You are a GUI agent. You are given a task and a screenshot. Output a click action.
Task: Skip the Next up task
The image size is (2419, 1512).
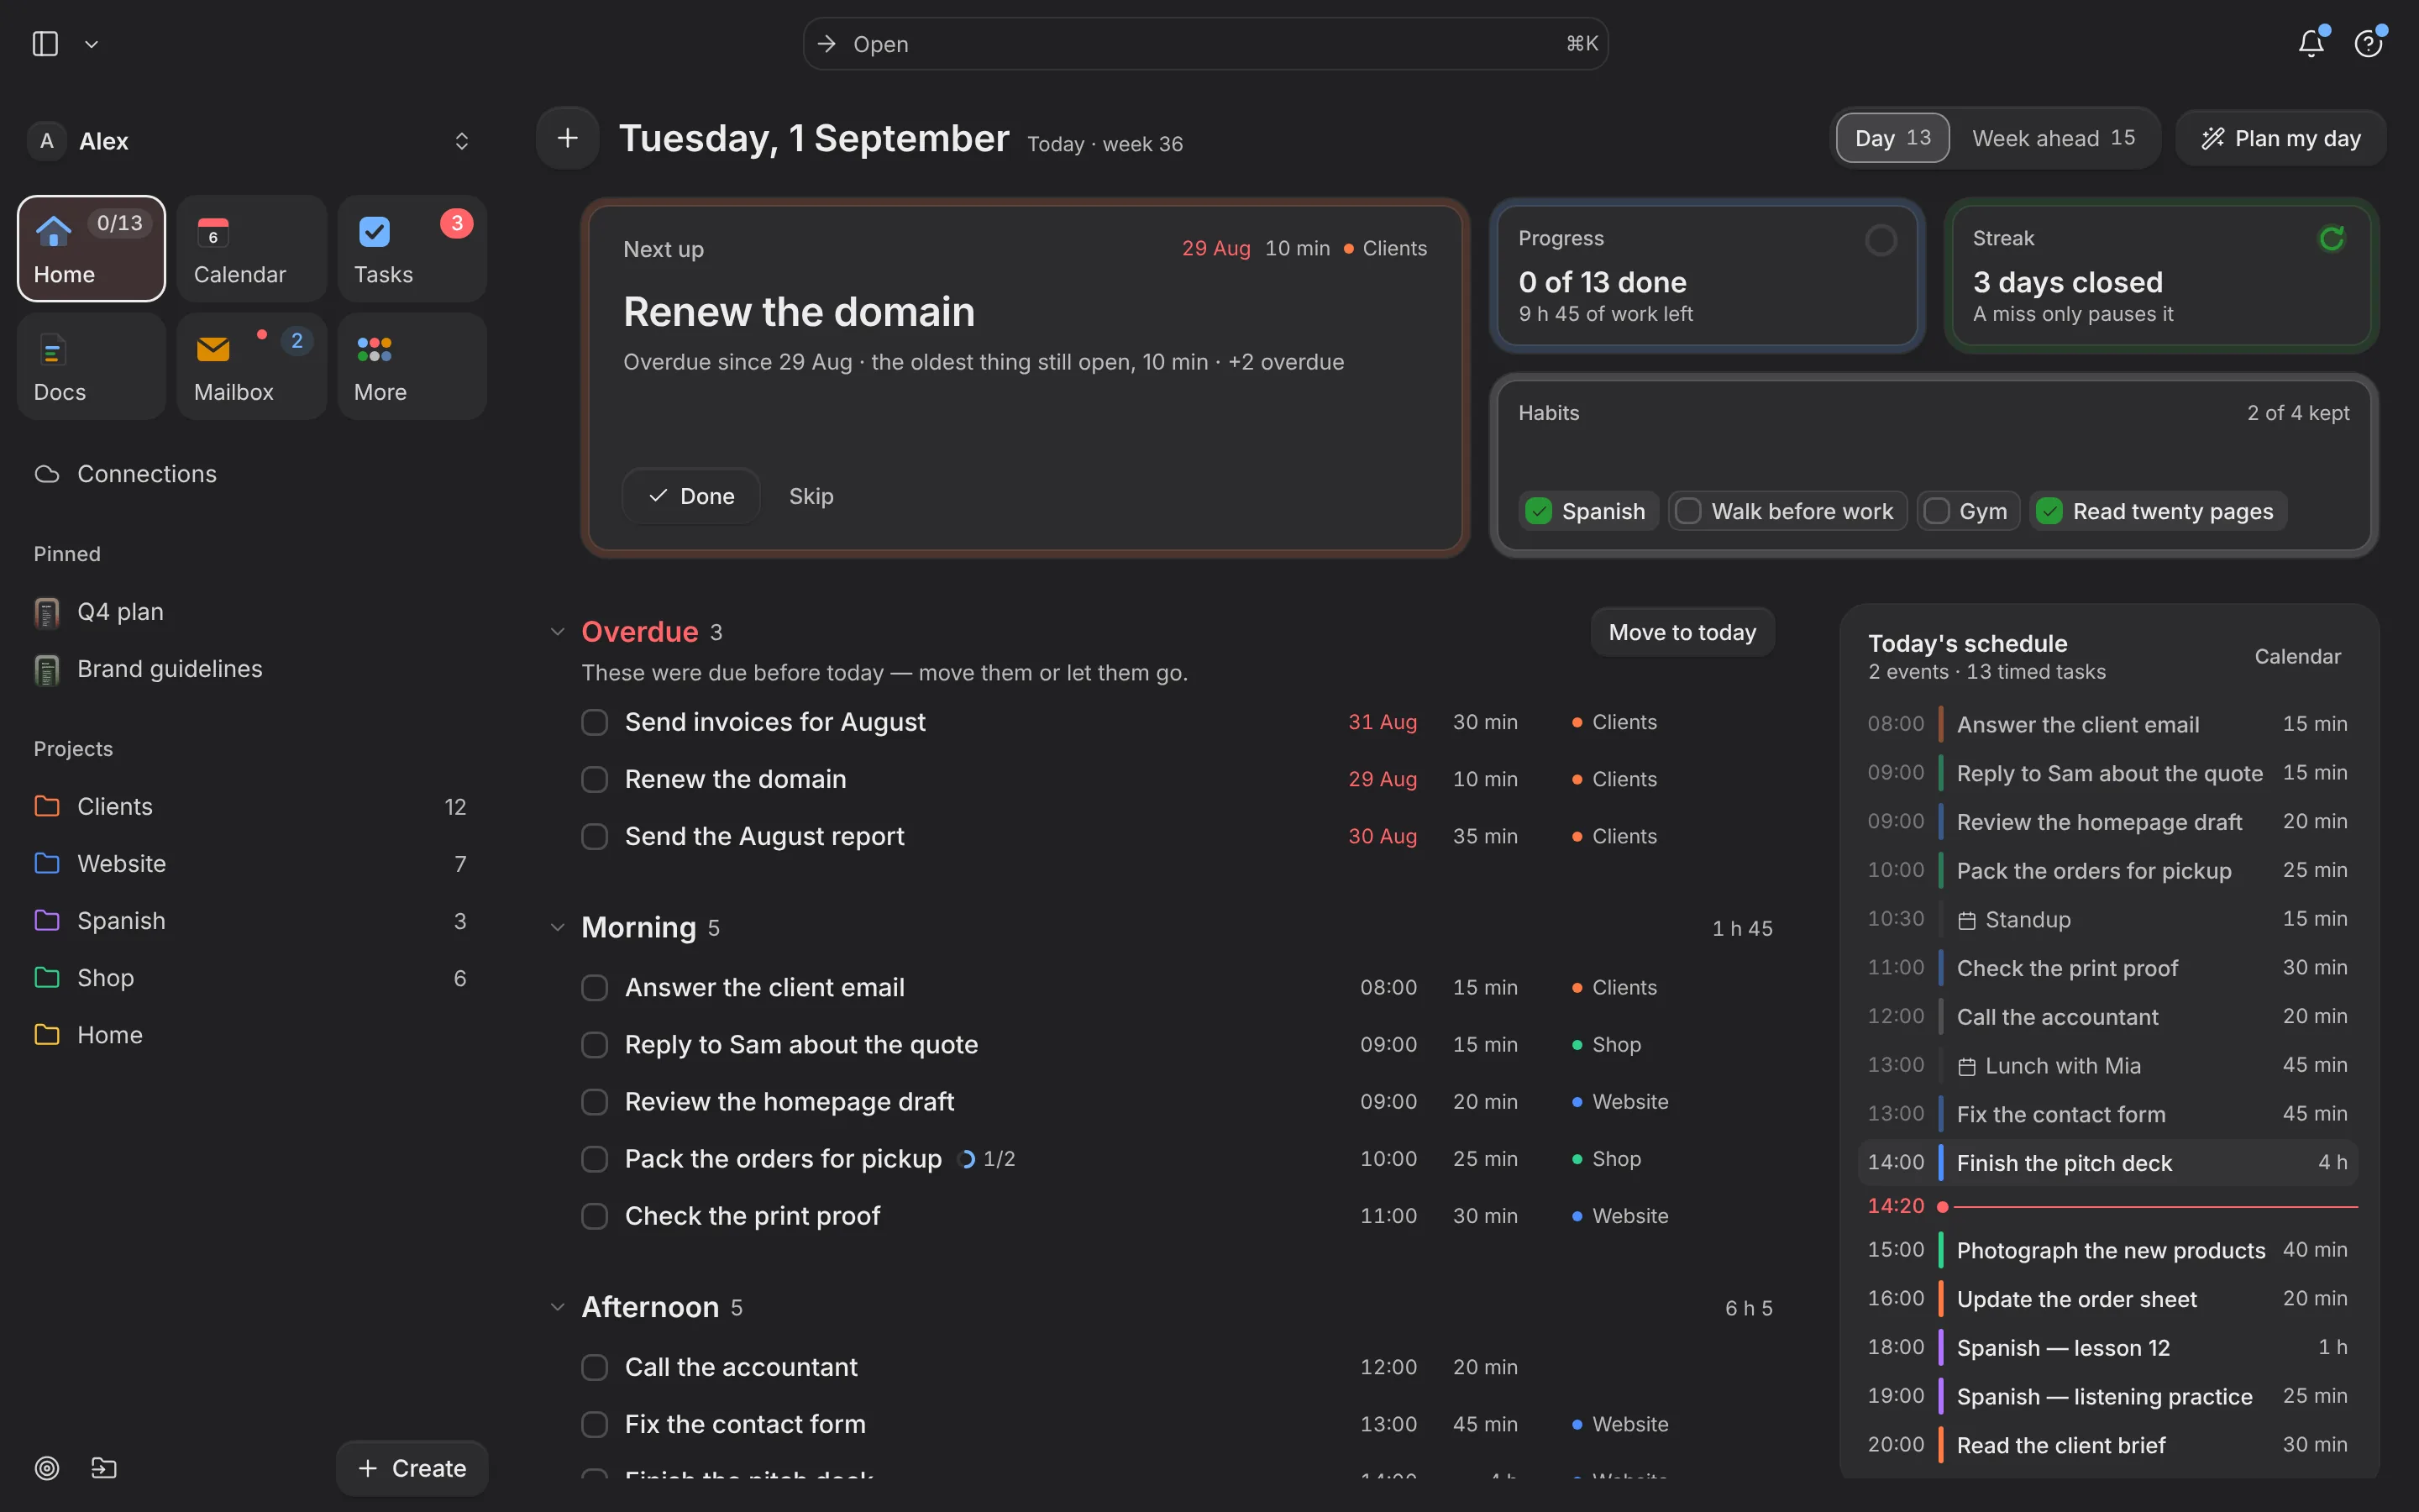(811, 496)
